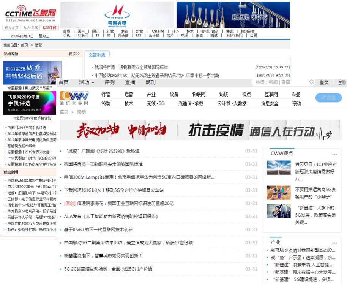347x285 pixels.
Task: Click the 助力武汉战疫 thumbnail image
Action: pyautogui.click(x=32, y=73)
